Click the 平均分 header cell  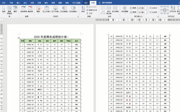pos(68,41)
